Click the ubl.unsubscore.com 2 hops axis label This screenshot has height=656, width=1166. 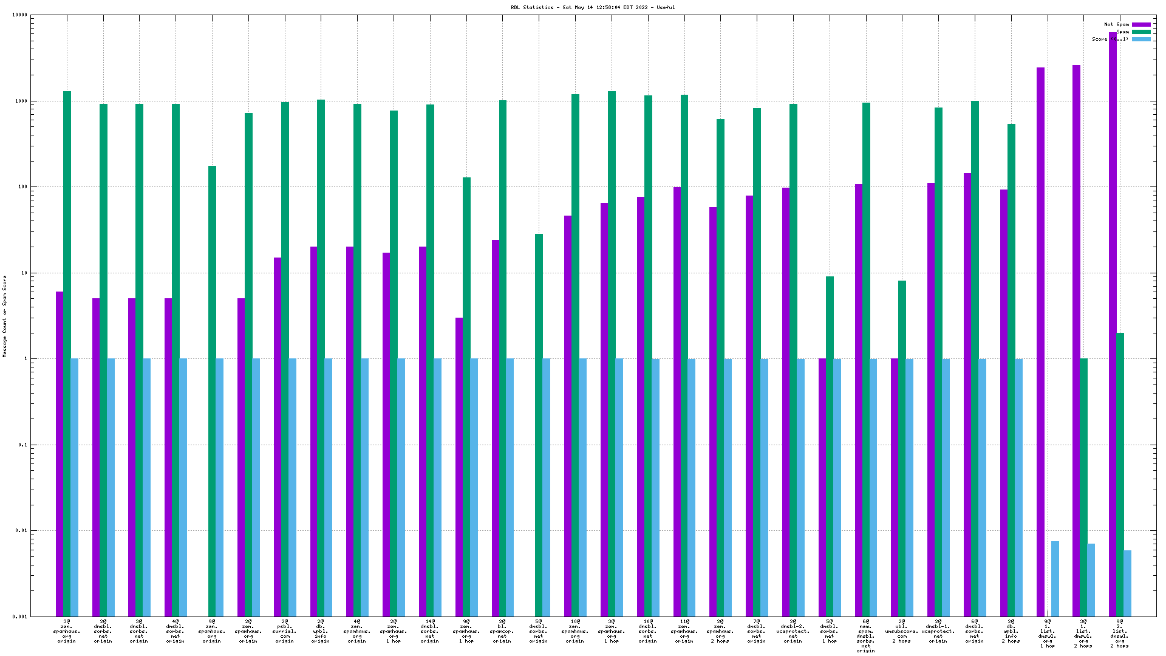point(901,632)
